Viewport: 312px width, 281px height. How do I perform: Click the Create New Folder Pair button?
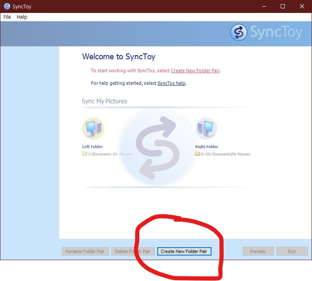click(184, 251)
